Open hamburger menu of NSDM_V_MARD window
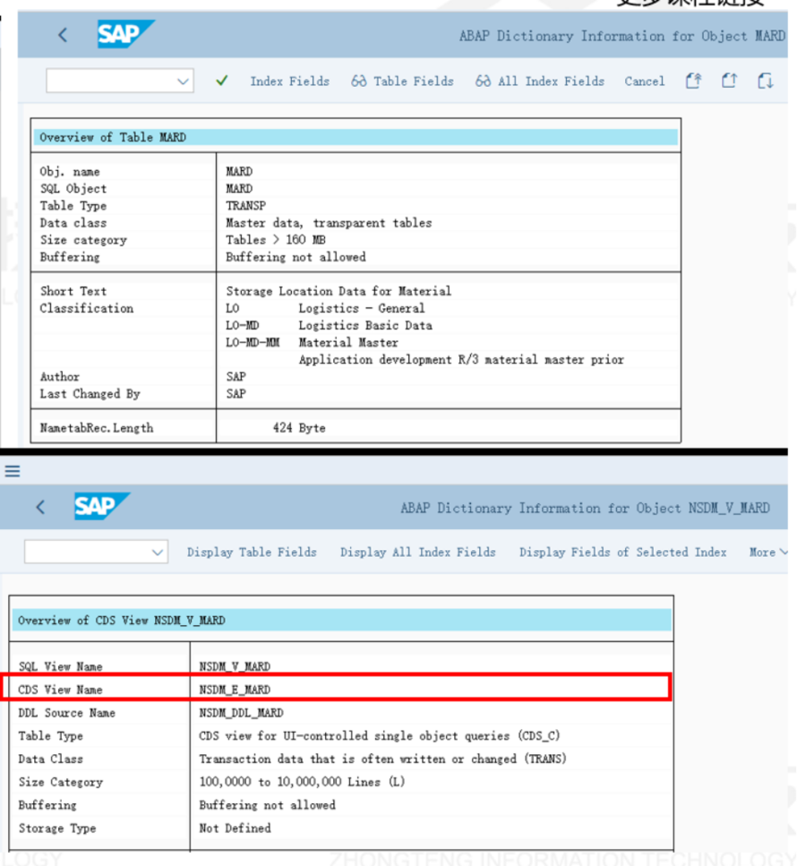Viewport: 797px width, 866px height. click(13, 470)
